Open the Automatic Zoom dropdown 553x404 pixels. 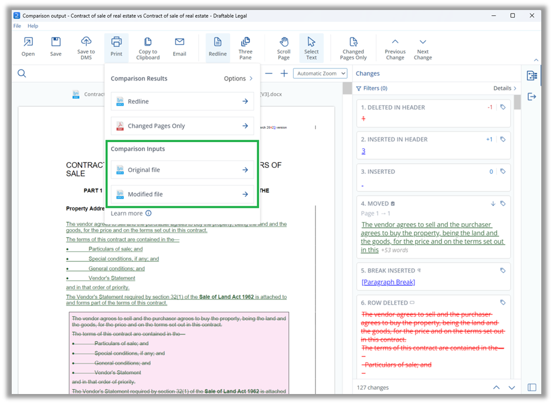320,73
